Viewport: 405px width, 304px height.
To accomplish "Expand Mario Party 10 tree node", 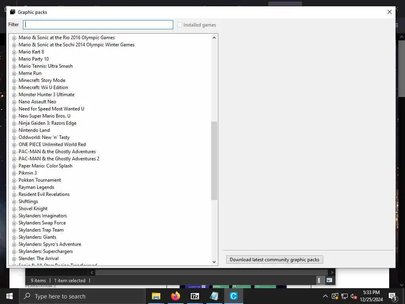I will (x=14, y=59).
